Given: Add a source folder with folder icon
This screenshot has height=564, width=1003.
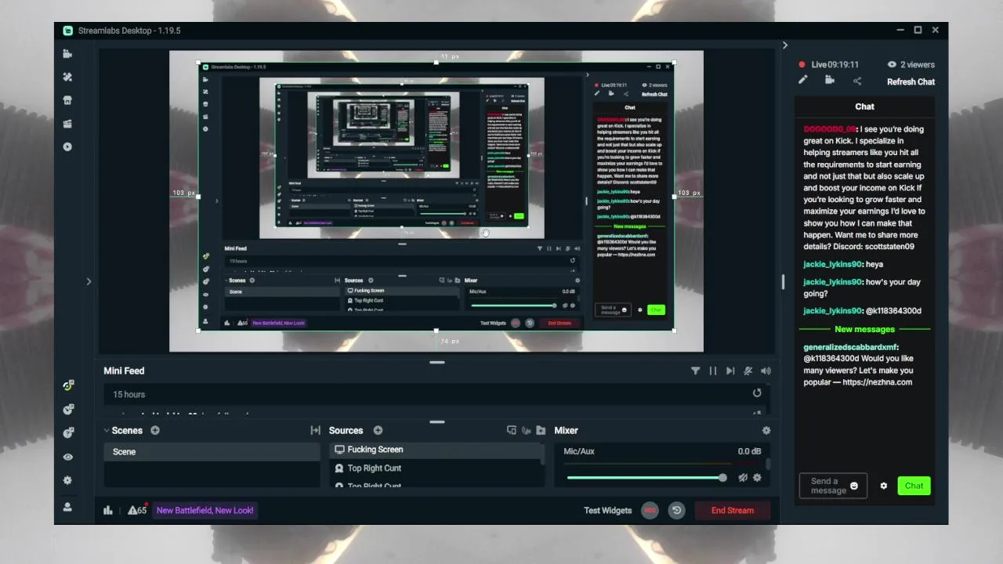Looking at the screenshot, I should (x=541, y=430).
